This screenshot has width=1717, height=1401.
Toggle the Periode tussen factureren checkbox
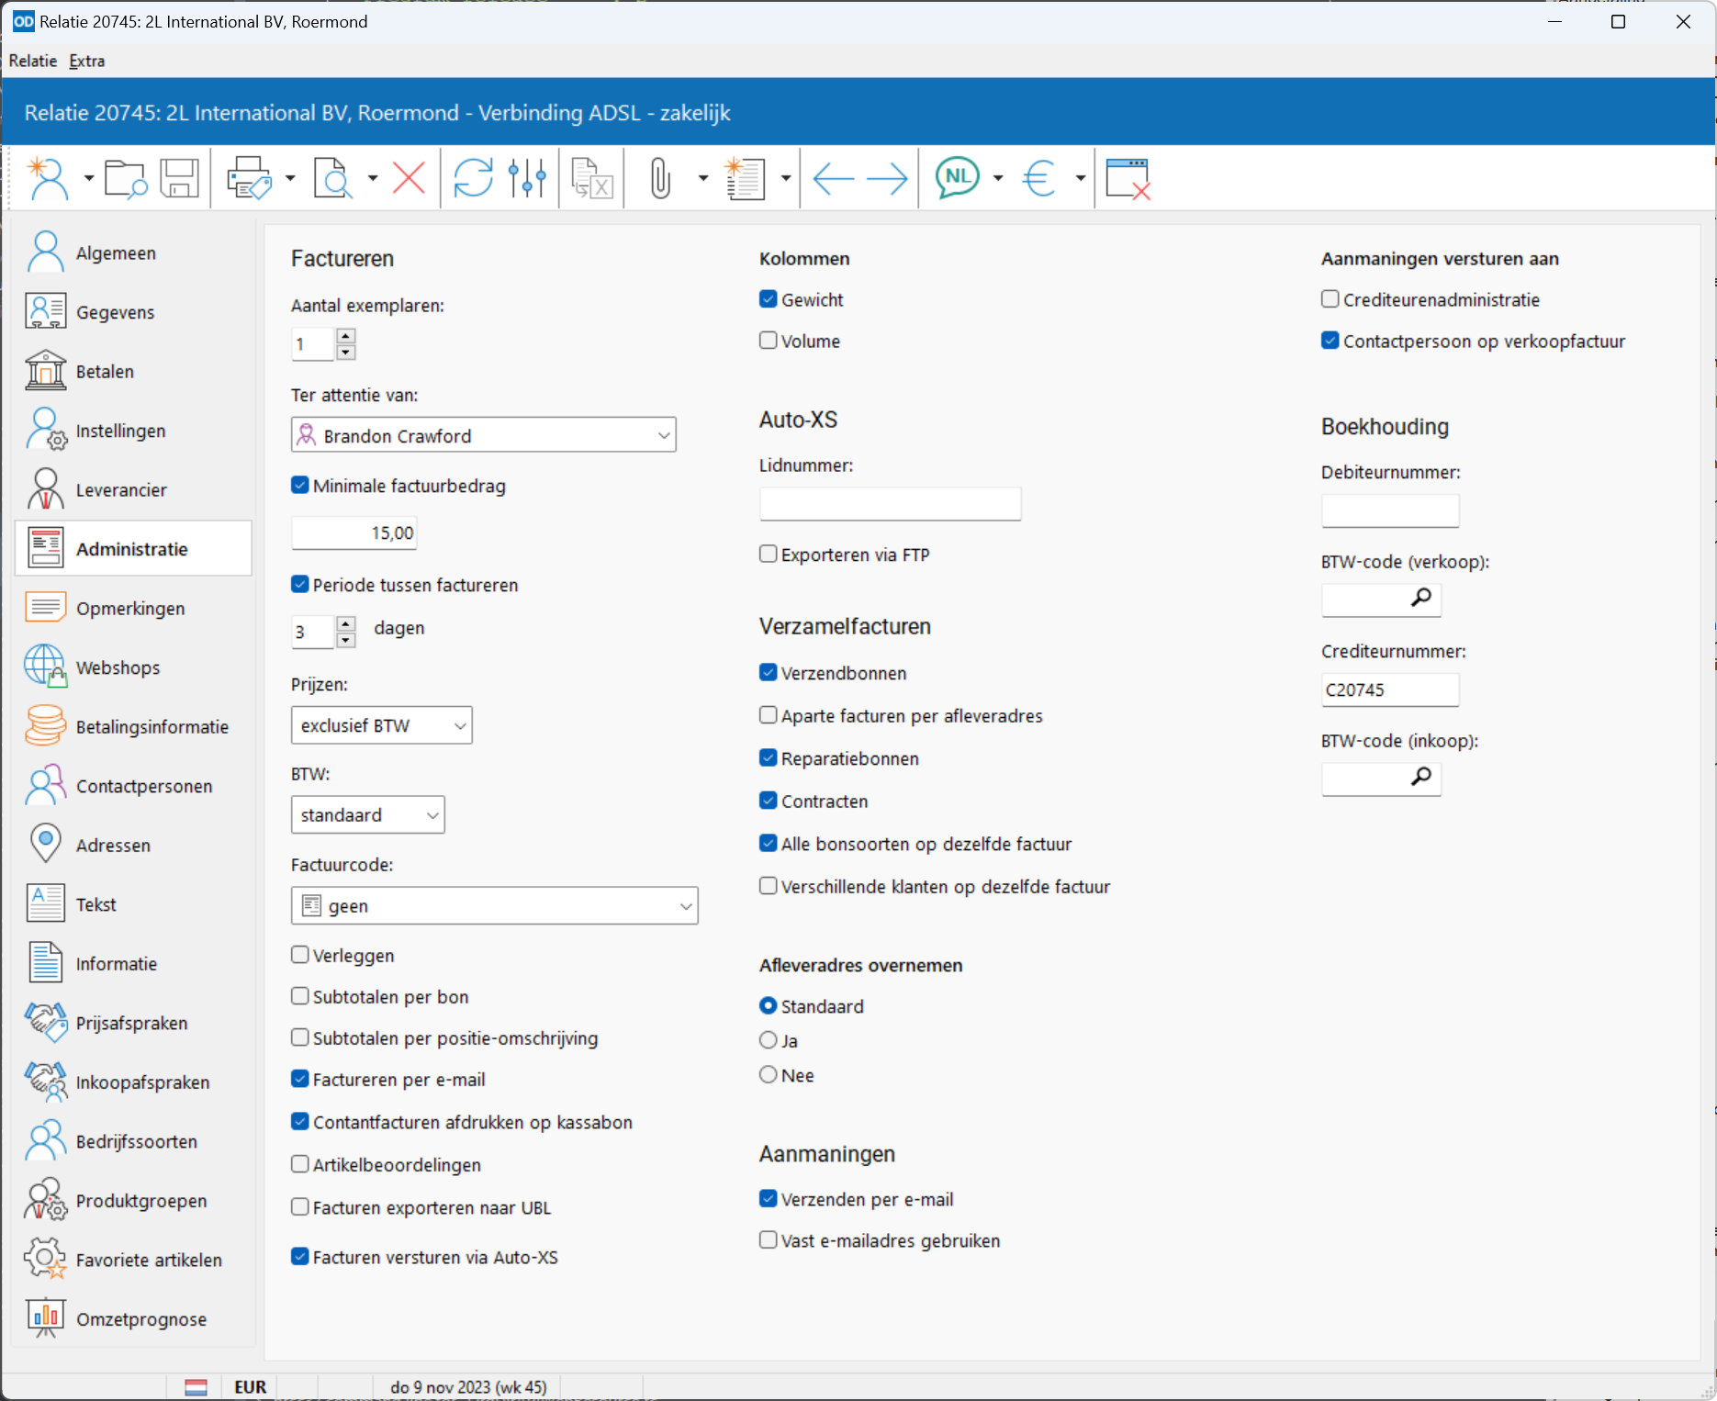300,584
